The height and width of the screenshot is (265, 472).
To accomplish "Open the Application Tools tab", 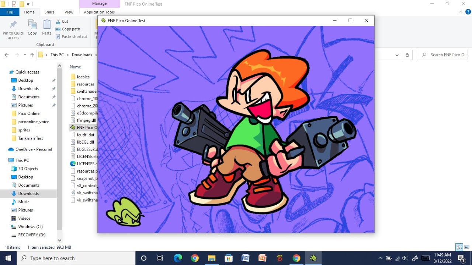I will [99, 12].
